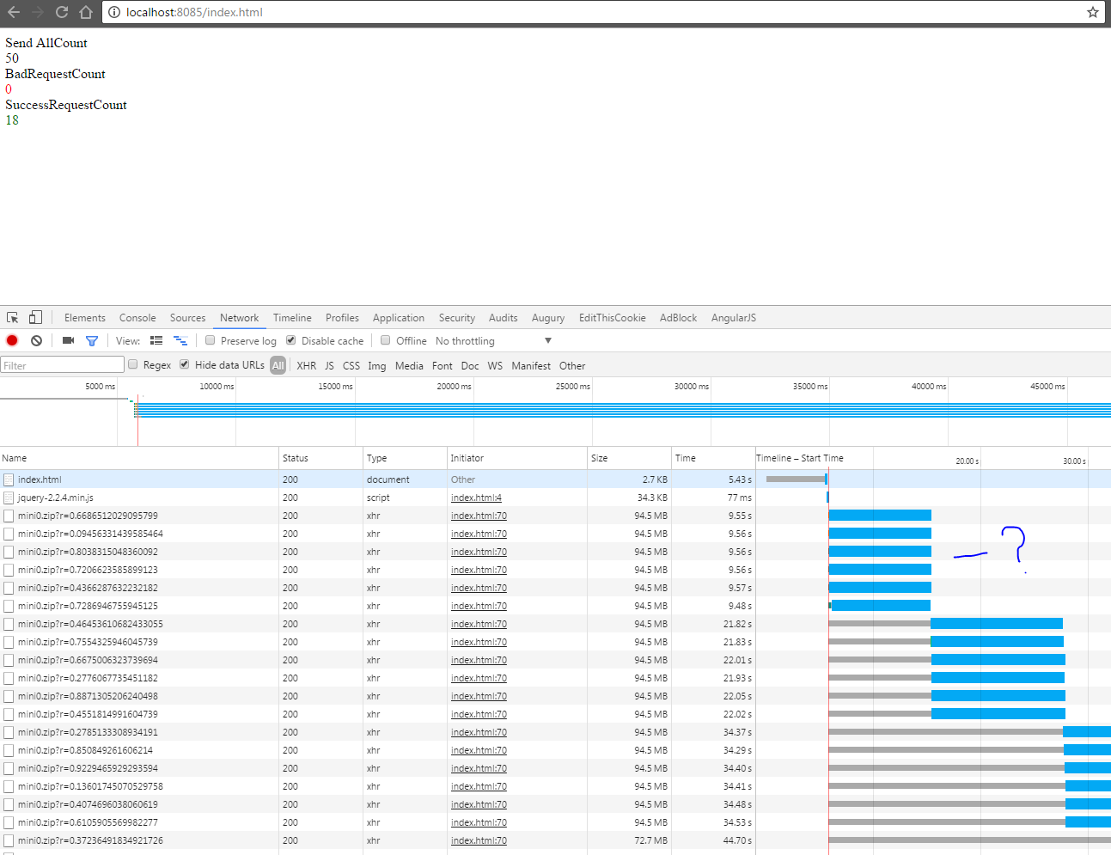Filter requests by XHR
Screen dimensions: 1111x855
pos(307,365)
